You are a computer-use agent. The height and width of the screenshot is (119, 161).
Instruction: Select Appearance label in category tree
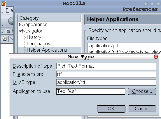click(35, 25)
